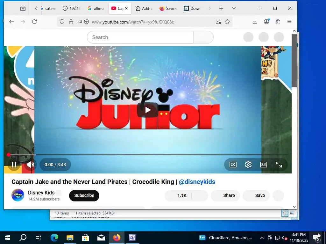The width and height of the screenshot is (326, 244).
Task: Subscribe to Disney Kids channel
Action: (84, 195)
